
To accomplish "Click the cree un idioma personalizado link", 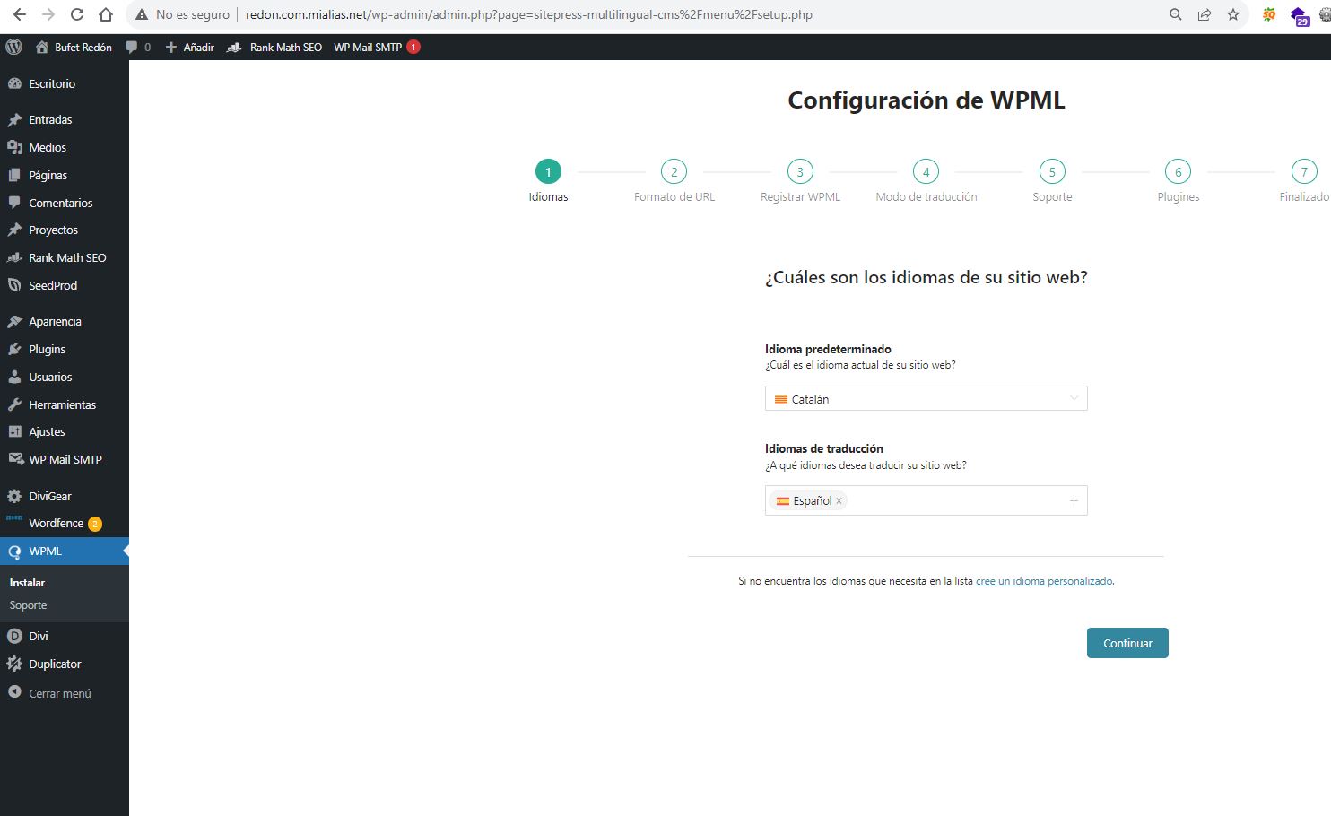I will [x=1044, y=581].
